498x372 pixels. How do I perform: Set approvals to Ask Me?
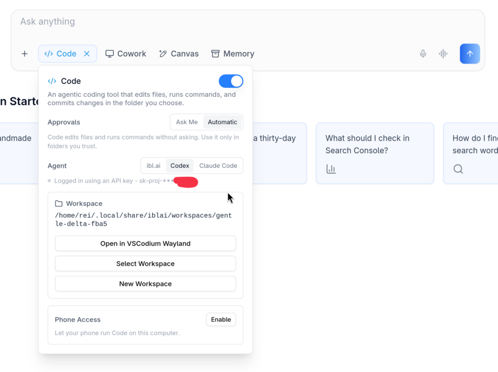click(187, 122)
